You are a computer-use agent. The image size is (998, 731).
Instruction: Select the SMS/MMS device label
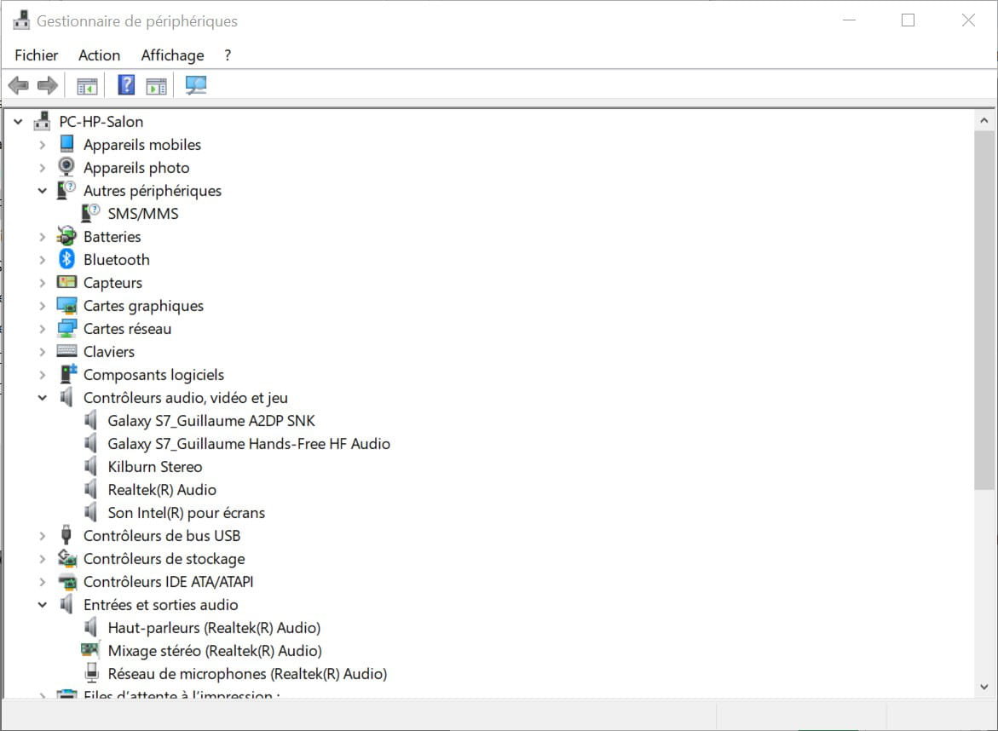point(142,213)
